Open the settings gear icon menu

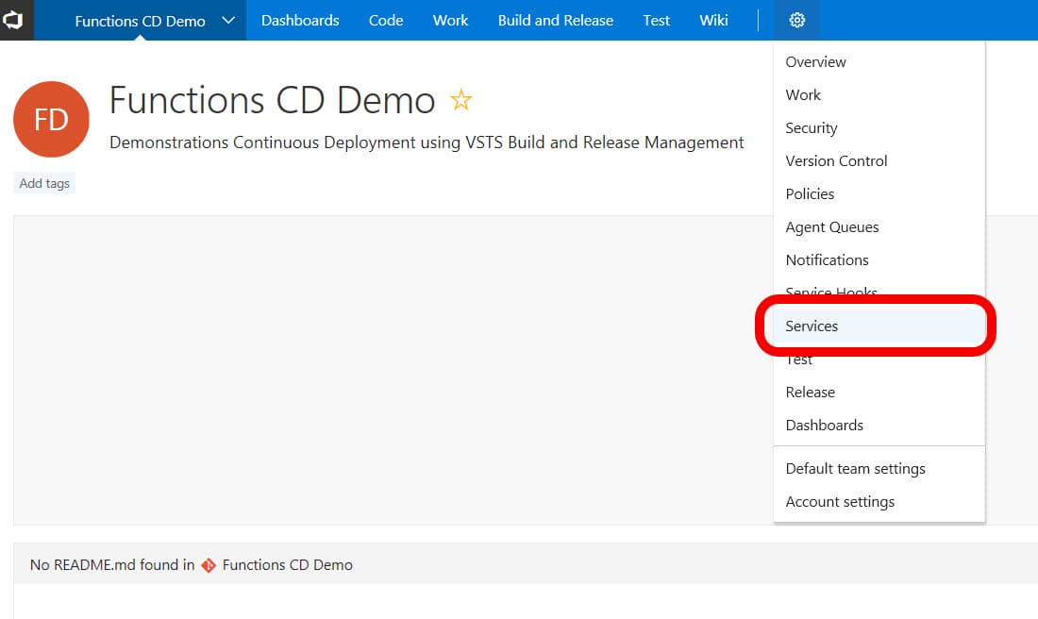click(797, 20)
